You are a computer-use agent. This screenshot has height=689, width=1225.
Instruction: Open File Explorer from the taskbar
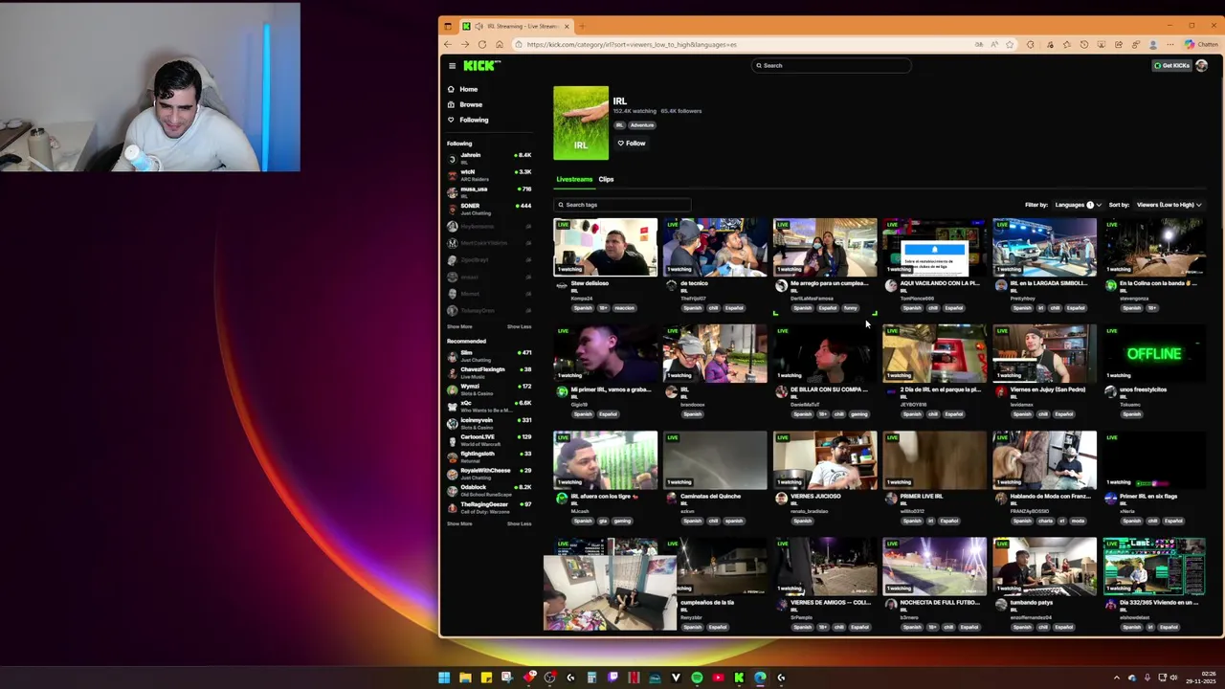click(x=465, y=678)
